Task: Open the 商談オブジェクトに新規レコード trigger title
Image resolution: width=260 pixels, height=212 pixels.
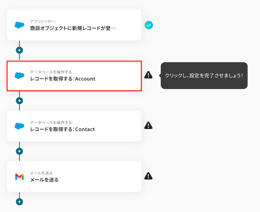Action: click(x=73, y=28)
